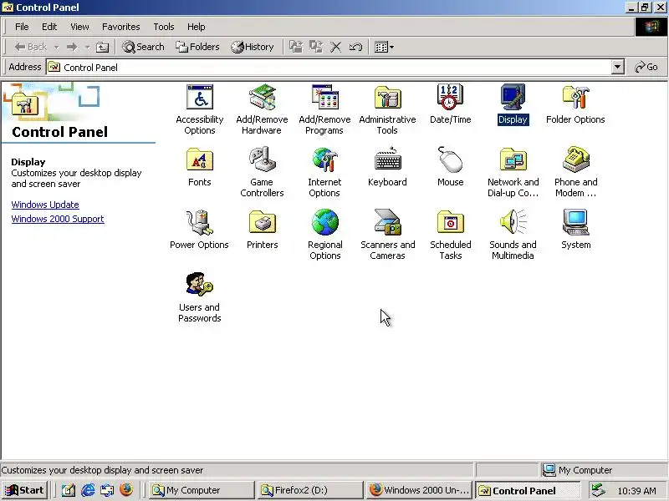Open the Keyboard applet

[387, 167]
